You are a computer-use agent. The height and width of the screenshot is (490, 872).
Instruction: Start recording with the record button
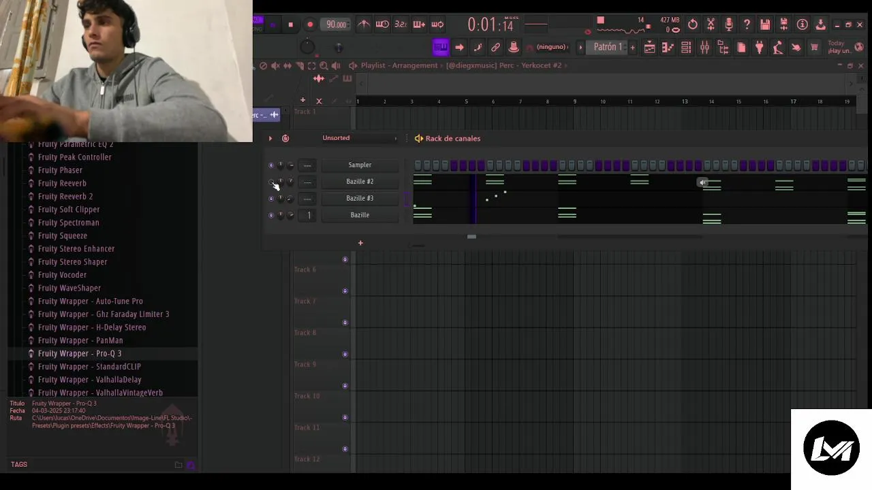[310, 24]
